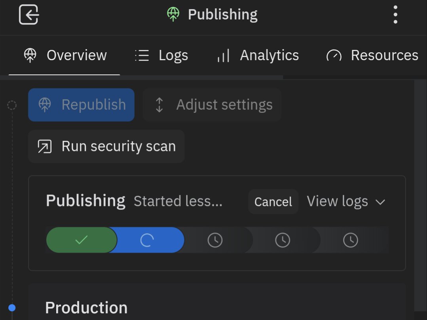The height and width of the screenshot is (320, 427).
Task: Open the three-dot more options menu
Action: tap(395, 14)
